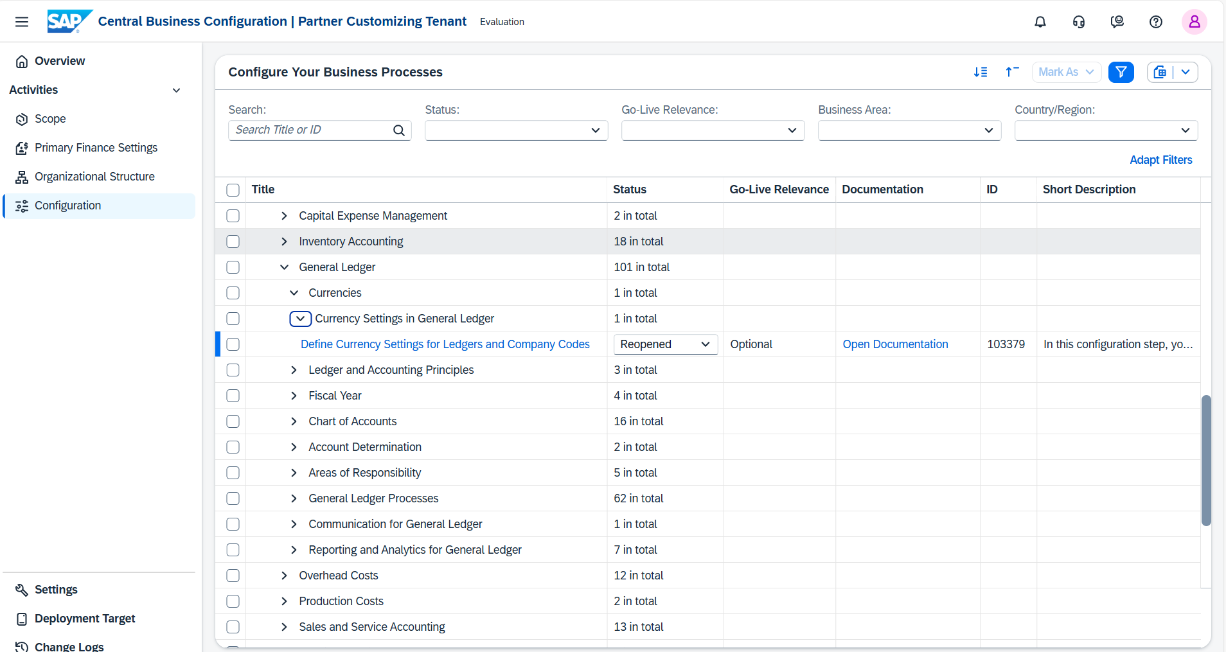Click the search magnifier icon

click(x=399, y=130)
